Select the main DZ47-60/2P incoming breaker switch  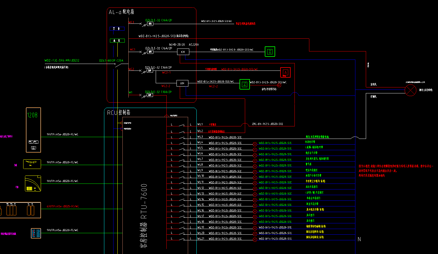tap(118, 65)
